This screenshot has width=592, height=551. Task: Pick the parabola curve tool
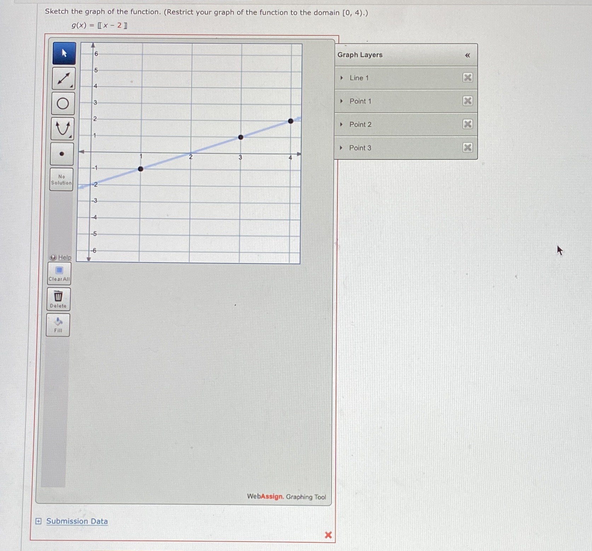(63, 129)
